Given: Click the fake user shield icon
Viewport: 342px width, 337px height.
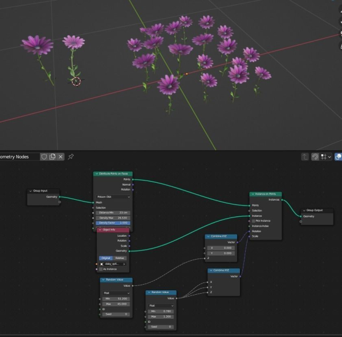Looking at the screenshot, I should click(x=44, y=157).
